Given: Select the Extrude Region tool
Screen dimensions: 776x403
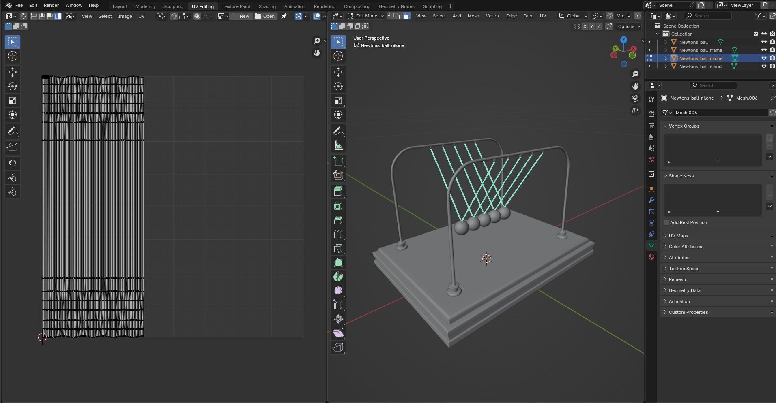Looking at the screenshot, I should click(338, 191).
